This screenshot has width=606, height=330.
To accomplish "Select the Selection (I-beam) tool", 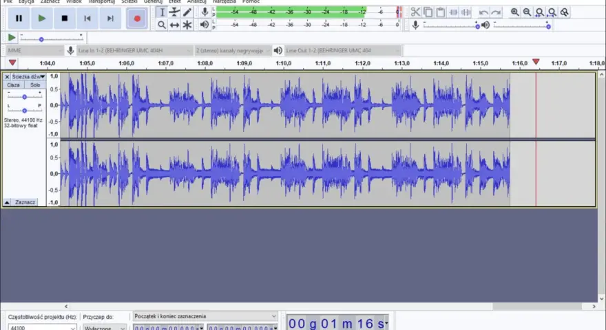I will coord(162,12).
